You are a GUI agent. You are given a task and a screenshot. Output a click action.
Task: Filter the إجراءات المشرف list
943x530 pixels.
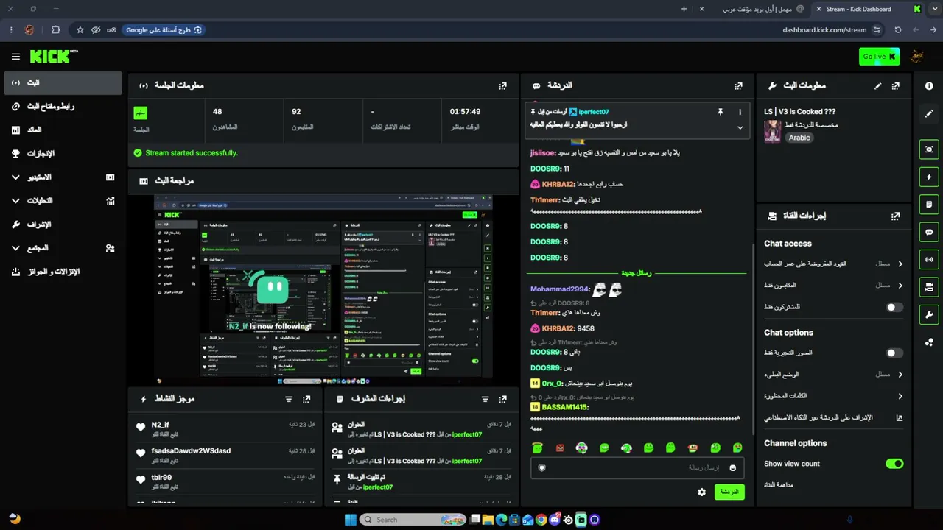coord(485,399)
